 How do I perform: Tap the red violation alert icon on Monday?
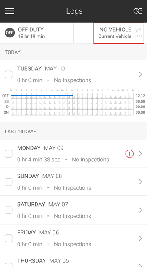129,154
